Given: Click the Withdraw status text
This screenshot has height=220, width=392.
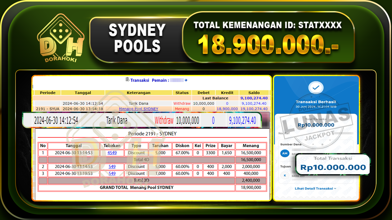Looking at the screenshot, I should [182, 103].
